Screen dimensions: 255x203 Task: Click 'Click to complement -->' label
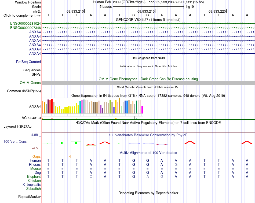tap(22, 16)
